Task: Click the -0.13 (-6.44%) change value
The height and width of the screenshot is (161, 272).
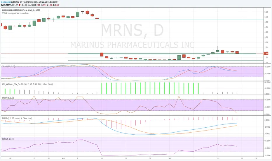Action: click(x=27, y=5)
